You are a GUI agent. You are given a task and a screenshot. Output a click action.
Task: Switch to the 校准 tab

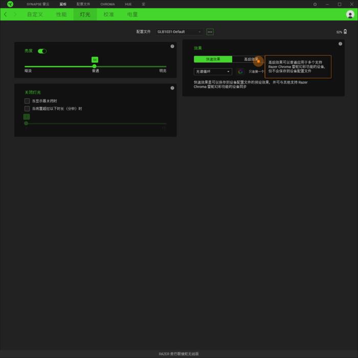click(x=108, y=14)
